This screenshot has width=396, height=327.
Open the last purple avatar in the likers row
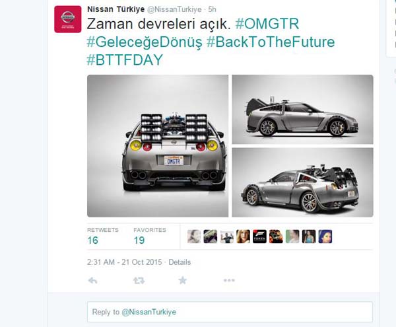[x=325, y=236]
